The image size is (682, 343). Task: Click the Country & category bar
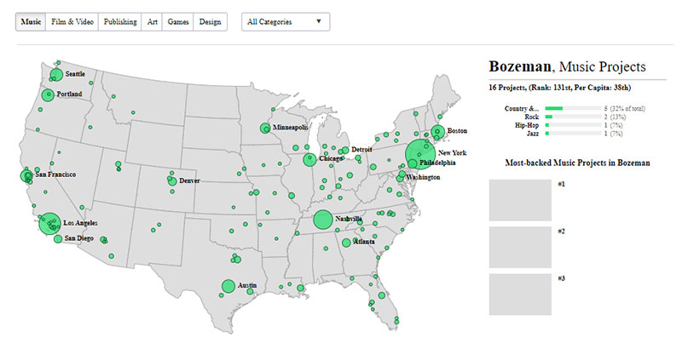(573, 109)
